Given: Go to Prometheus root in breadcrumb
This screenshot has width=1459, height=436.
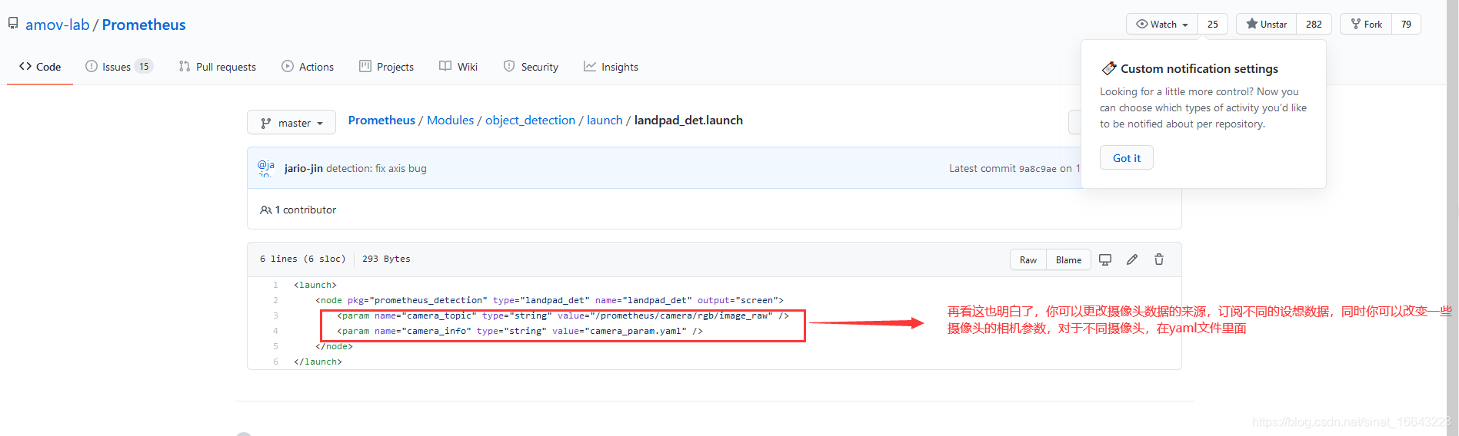Looking at the screenshot, I should click(381, 120).
